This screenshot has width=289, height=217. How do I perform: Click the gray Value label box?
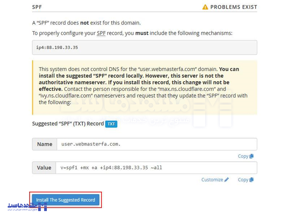click(44, 168)
